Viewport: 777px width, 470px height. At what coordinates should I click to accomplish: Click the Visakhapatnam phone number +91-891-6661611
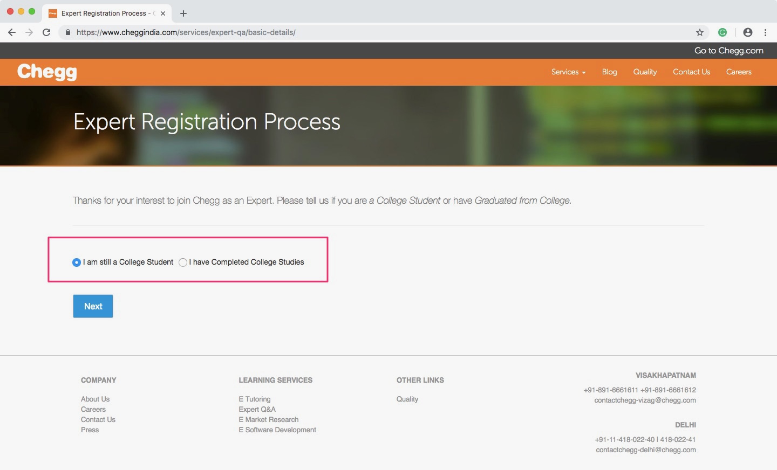point(611,390)
